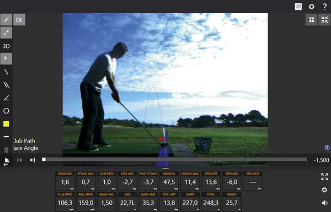Toggle the ball trajectory trace tool
This screenshot has height=212, width=331.
6,32
